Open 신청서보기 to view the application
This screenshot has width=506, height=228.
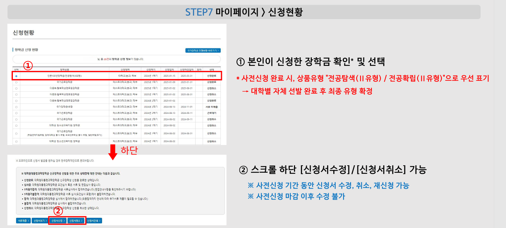[39, 220]
